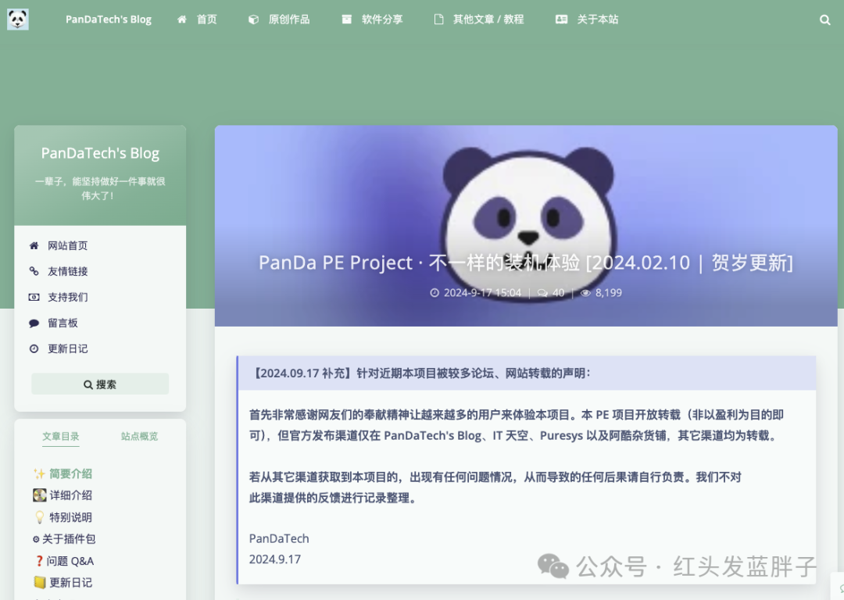Click the gear icon beside 关于插件包
Screen dimensions: 844x600
coord(36,539)
